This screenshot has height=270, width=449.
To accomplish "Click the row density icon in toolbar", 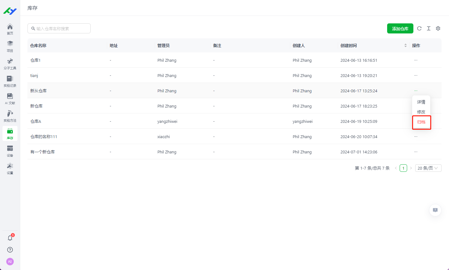I will 429,28.
